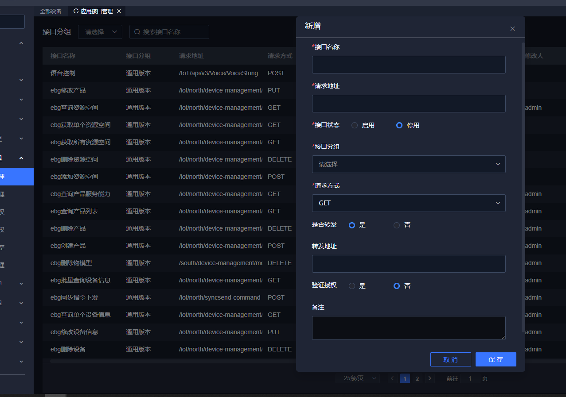The image size is (566, 397).
Task: Click ebg删除资源空间 row name
Action: [74, 159]
